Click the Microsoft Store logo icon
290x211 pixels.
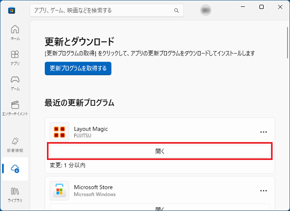[12, 11]
